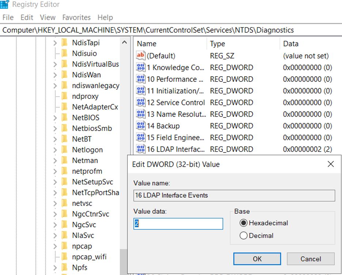Click the Npfs folder icon

64,267
